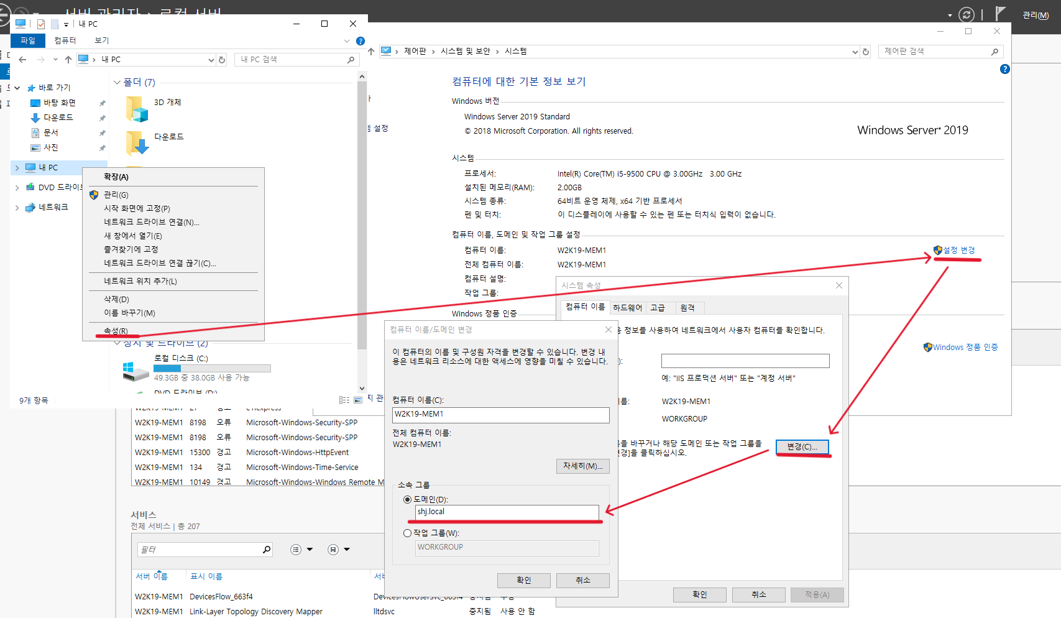Screen dimensions: 1061x618
Task: Refresh the Control Panel address bar
Action: (866, 52)
